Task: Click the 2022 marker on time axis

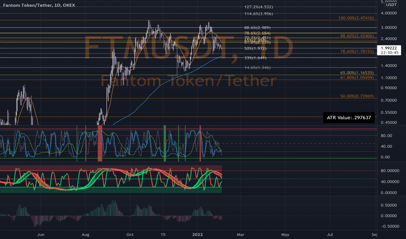Action: [x=197, y=235]
